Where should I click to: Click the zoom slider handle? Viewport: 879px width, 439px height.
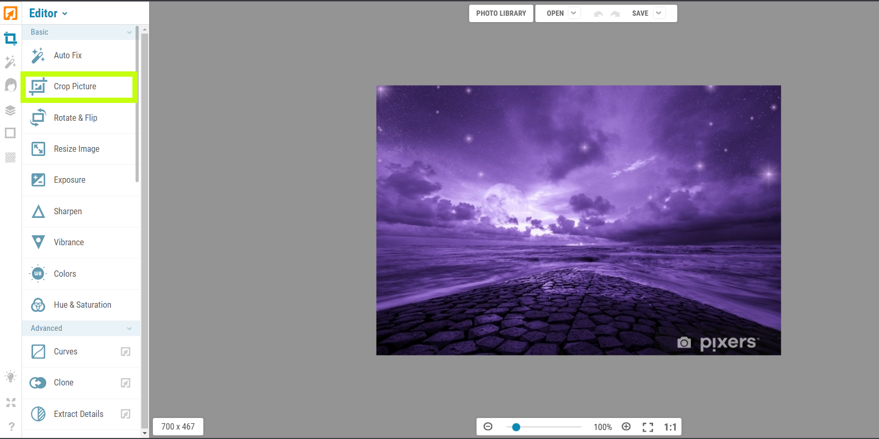pos(516,427)
